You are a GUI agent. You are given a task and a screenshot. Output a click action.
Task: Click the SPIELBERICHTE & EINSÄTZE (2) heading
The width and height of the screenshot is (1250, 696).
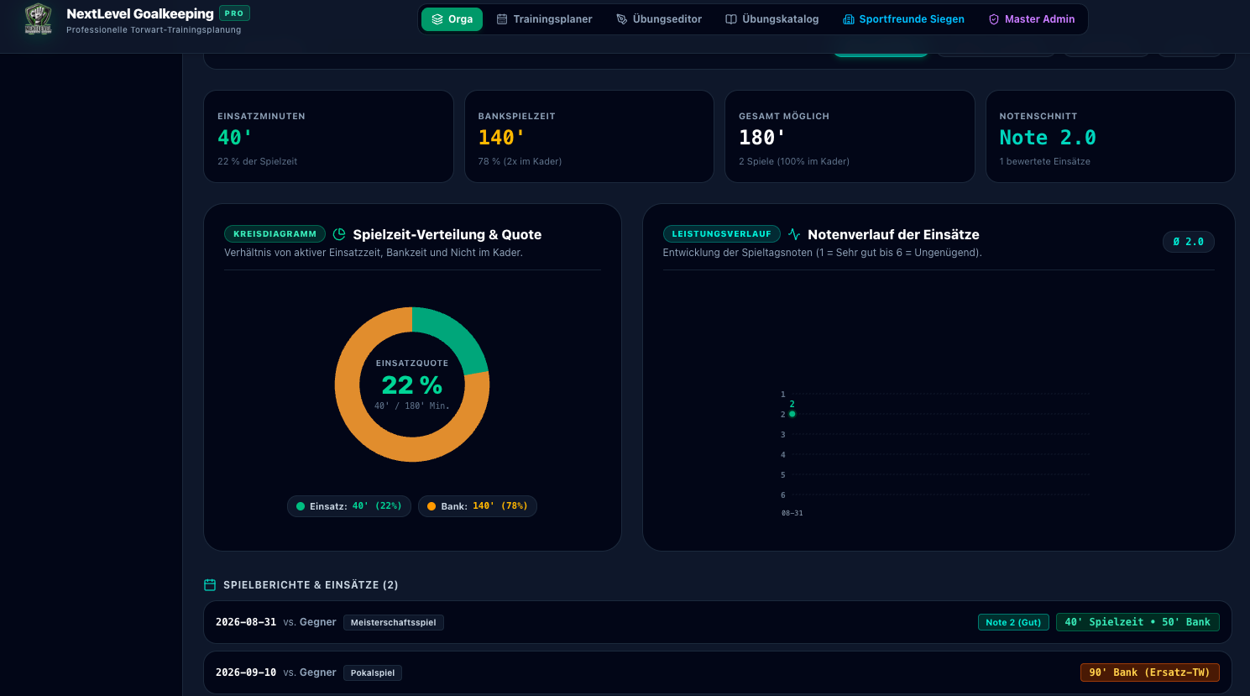pyautogui.click(x=311, y=585)
